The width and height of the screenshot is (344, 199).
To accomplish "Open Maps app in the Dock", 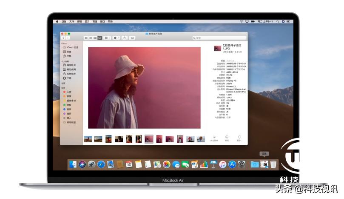I will click(x=157, y=164).
